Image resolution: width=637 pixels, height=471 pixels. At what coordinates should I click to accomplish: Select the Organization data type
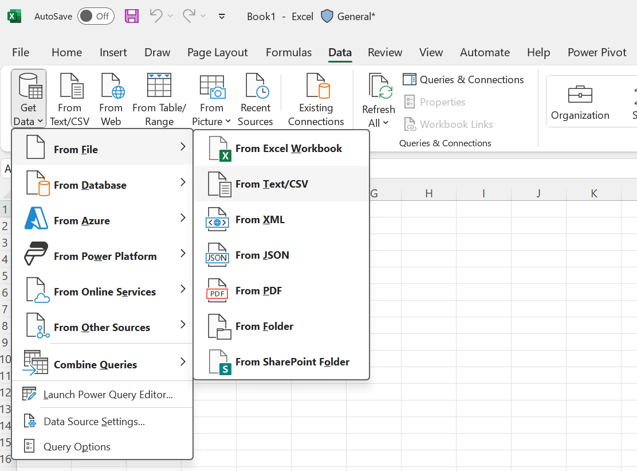click(580, 102)
